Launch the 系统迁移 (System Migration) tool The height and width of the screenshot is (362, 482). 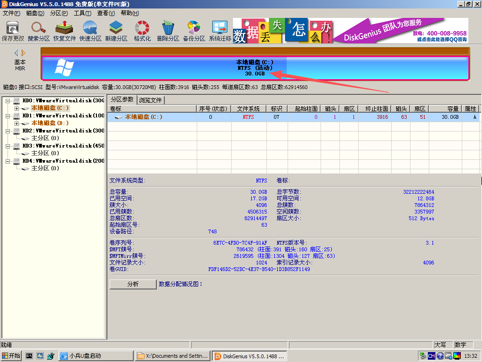pos(220,31)
